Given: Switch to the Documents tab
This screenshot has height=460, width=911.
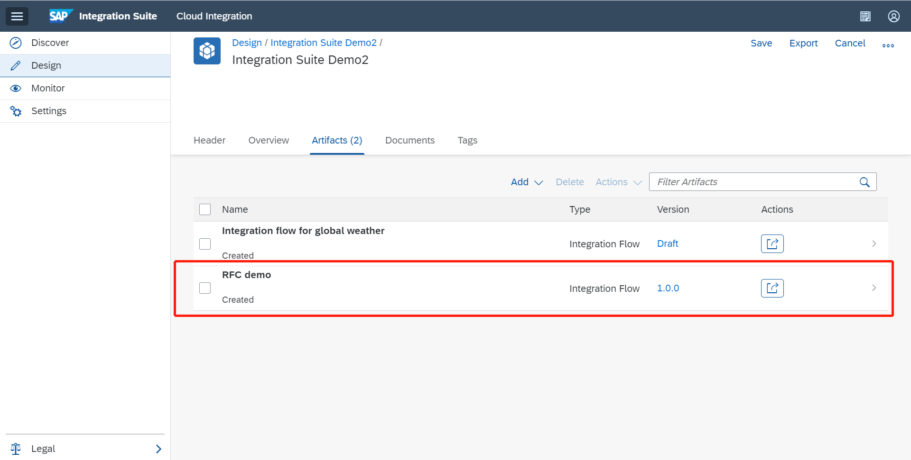Looking at the screenshot, I should [x=409, y=140].
